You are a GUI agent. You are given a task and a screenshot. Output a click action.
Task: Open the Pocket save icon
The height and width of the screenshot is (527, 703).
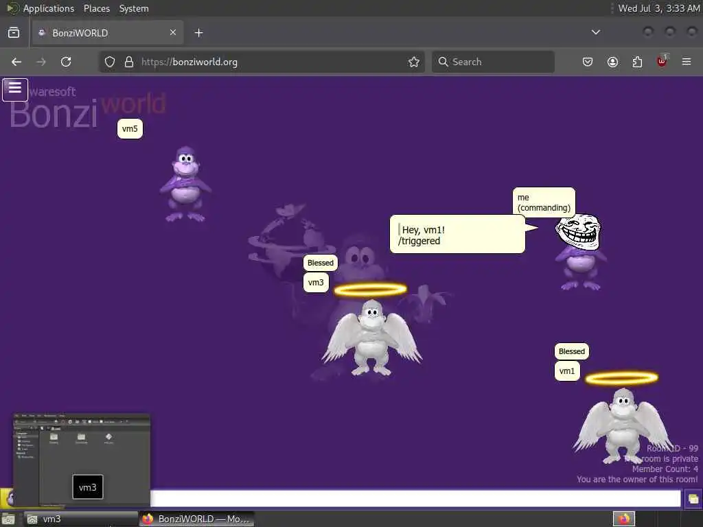tap(588, 62)
